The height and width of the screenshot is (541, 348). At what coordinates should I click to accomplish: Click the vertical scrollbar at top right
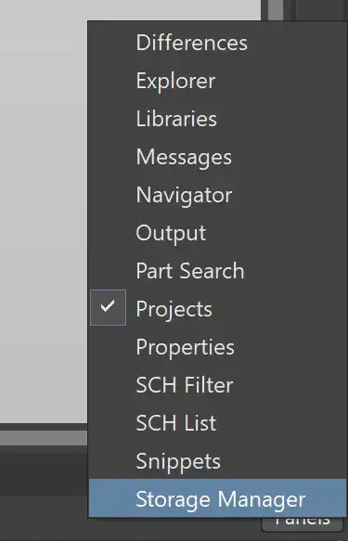coord(276,10)
